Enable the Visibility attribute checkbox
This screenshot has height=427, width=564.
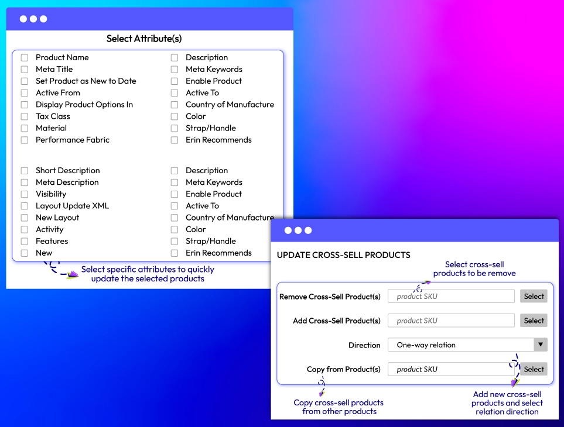click(25, 194)
